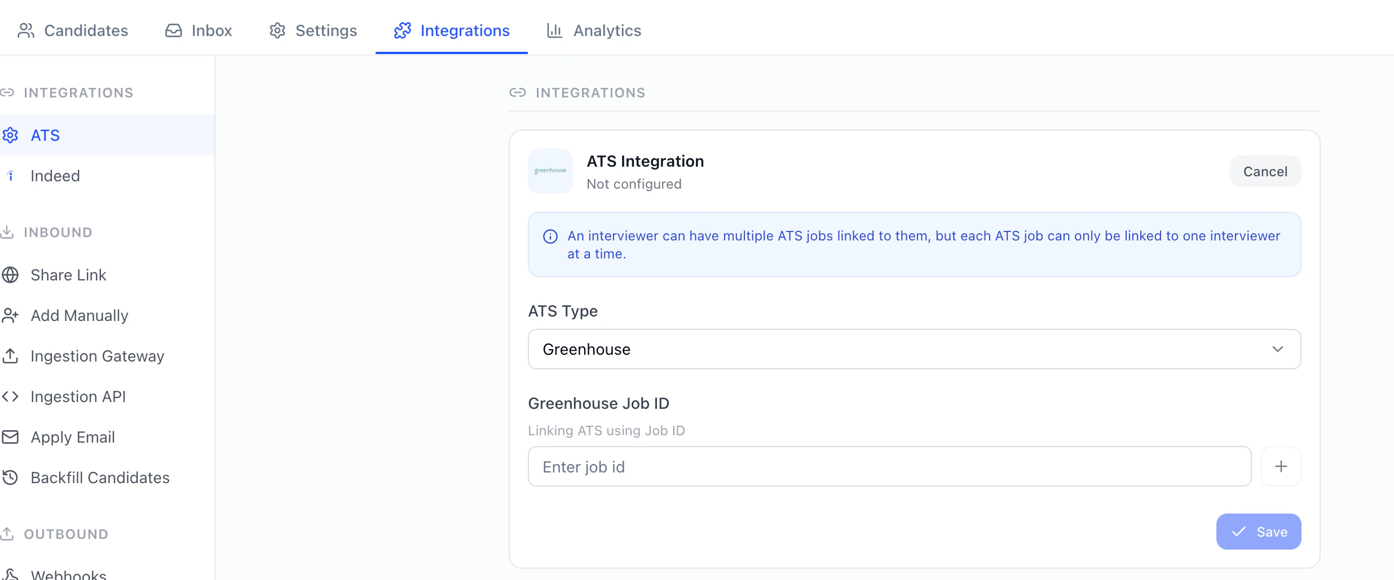Click the 'ATS Integration' title

pos(645,161)
